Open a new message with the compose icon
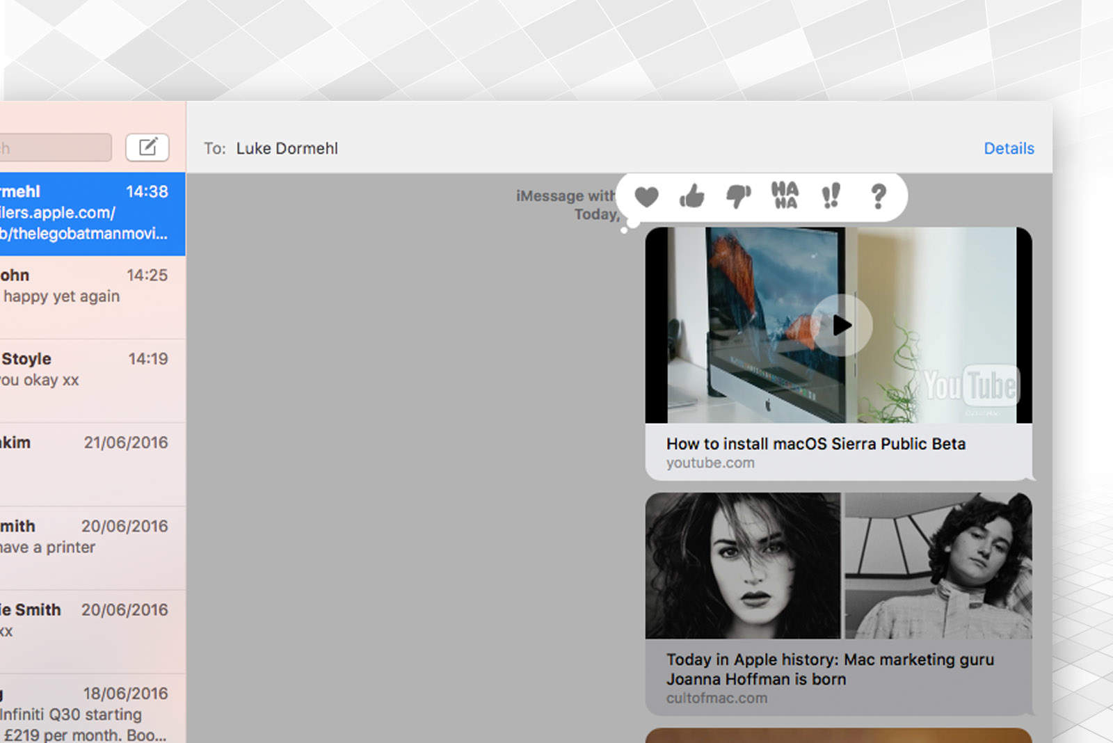Screen dimensions: 1113x743 (x=147, y=147)
